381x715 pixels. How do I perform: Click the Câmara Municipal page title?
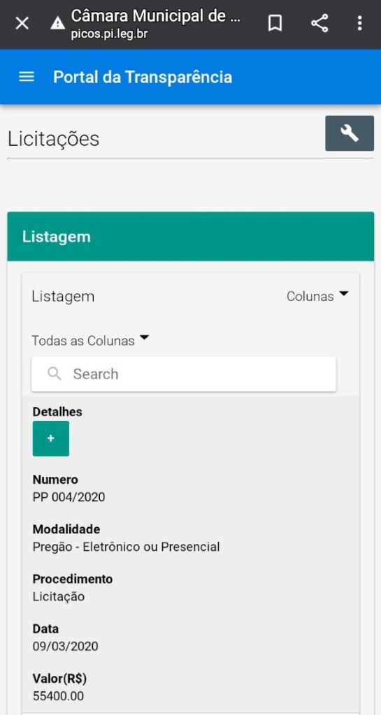[156, 17]
